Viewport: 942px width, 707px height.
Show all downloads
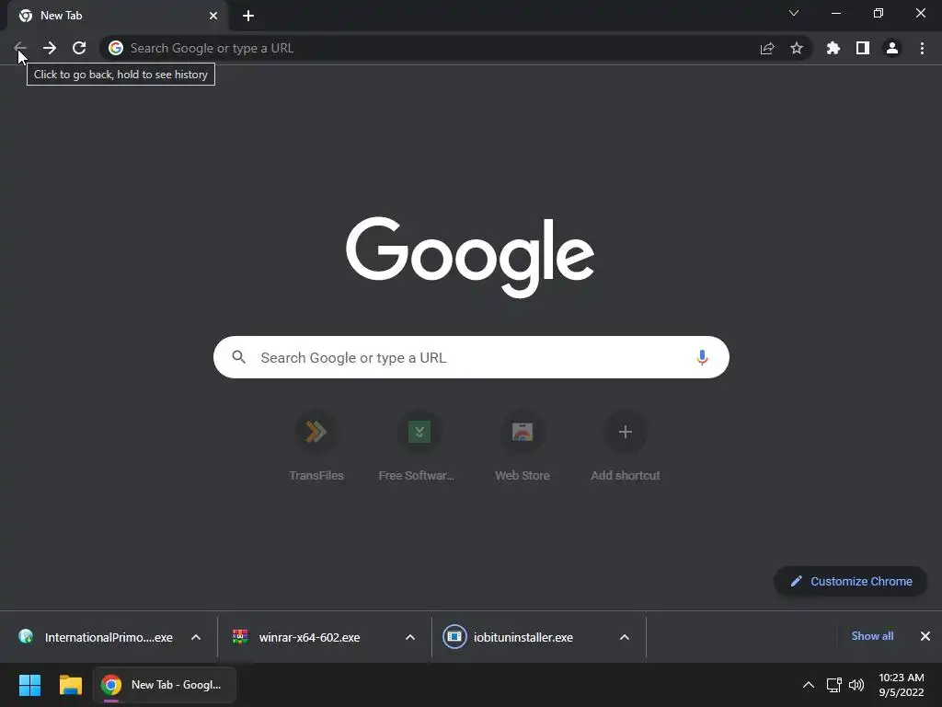872,636
